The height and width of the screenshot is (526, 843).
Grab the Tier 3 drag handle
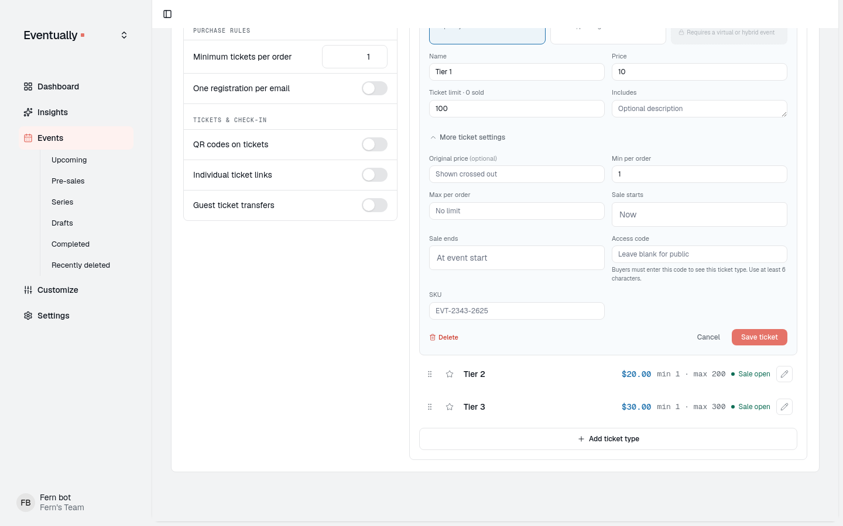tap(430, 407)
